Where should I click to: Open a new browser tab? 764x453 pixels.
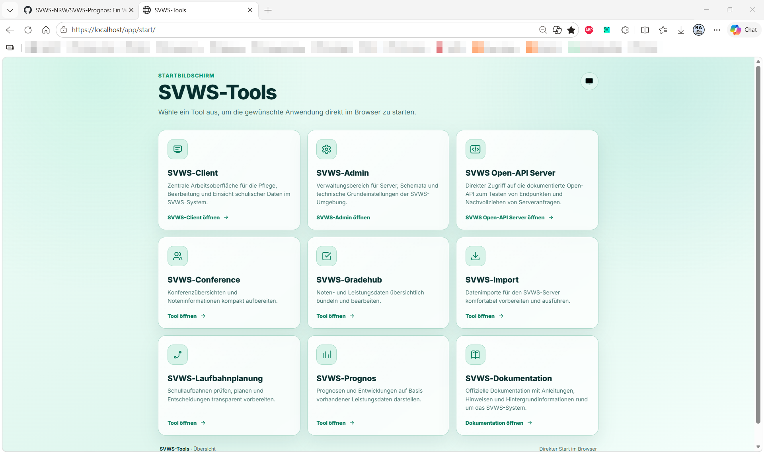point(268,10)
